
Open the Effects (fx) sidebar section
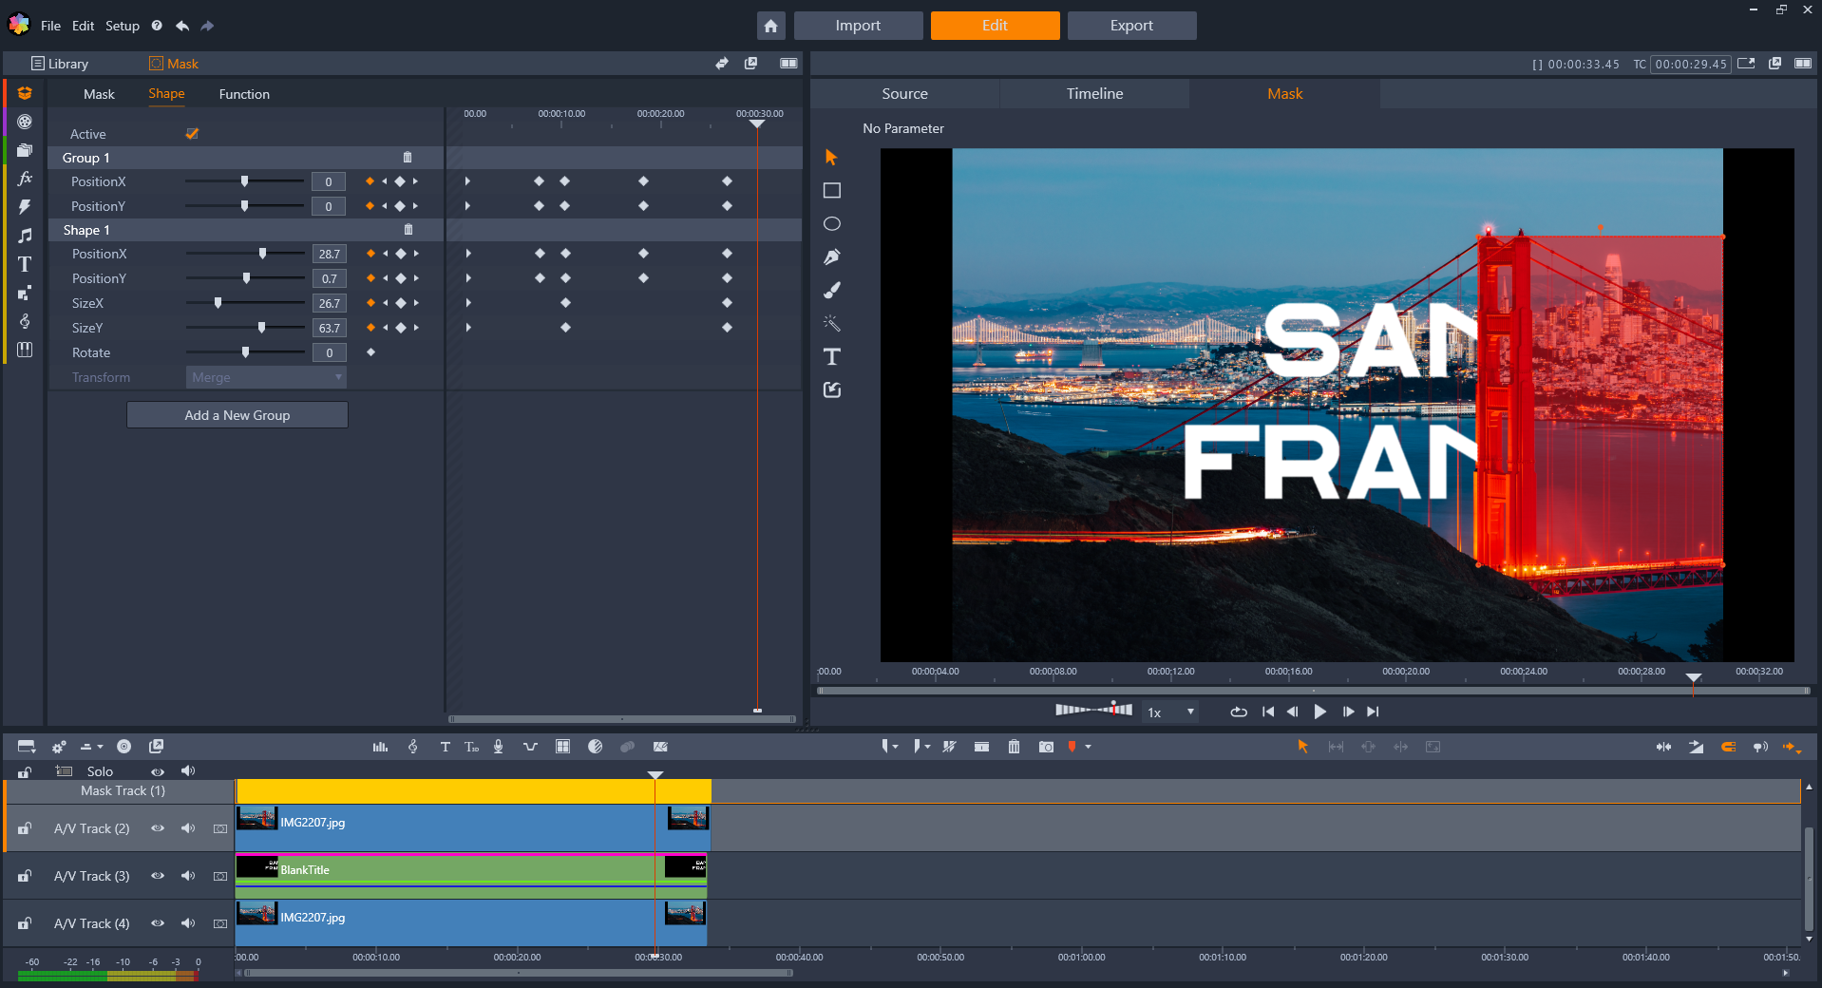click(25, 179)
